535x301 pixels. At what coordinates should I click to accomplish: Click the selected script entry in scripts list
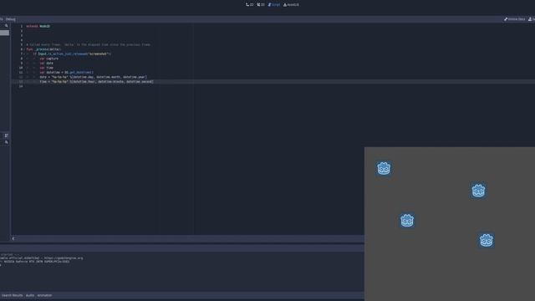4,33
